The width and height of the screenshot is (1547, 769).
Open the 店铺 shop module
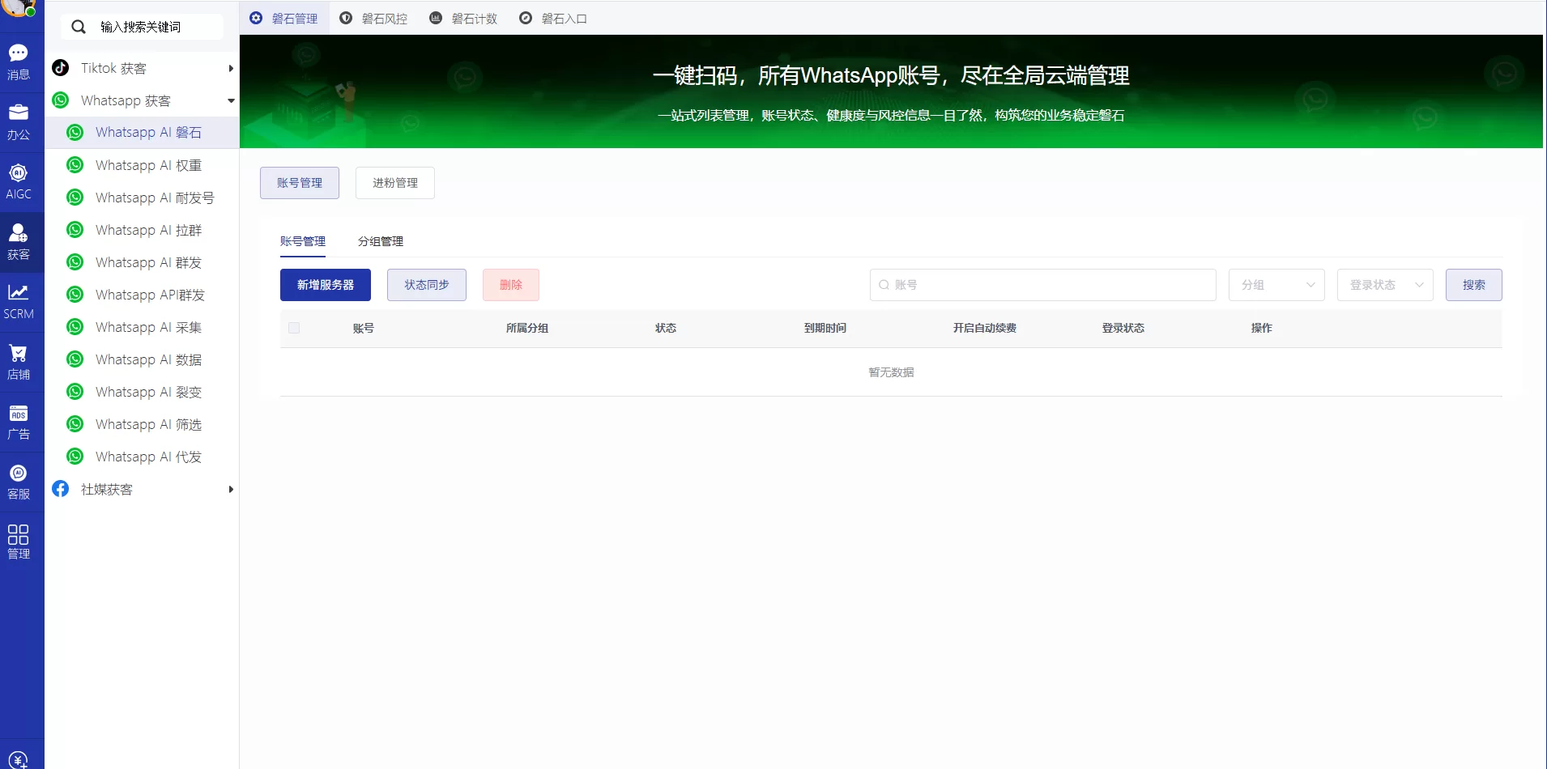tap(19, 360)
